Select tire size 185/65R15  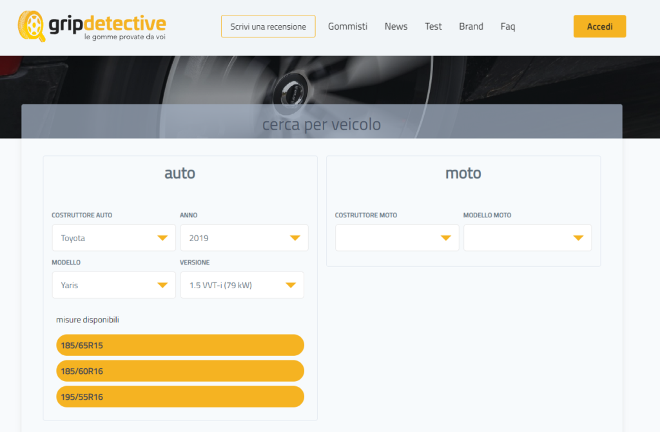pos(180,345)
